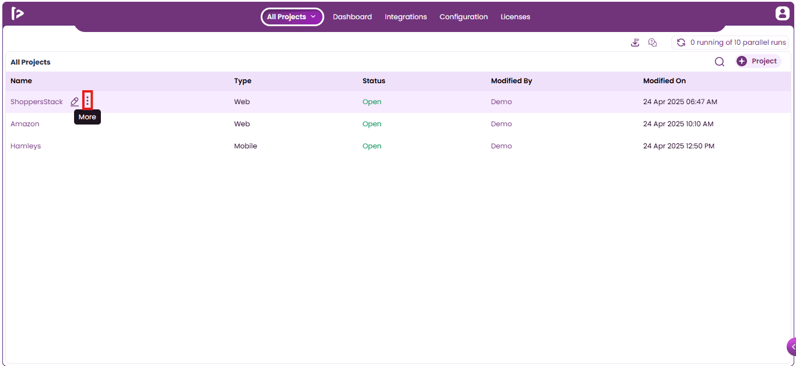Click the Web type cell for ShoppersStack
The height and width of the screenshot is (366, 796).
pos(242,102)
